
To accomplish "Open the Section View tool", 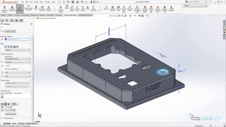I will (118, 8).
